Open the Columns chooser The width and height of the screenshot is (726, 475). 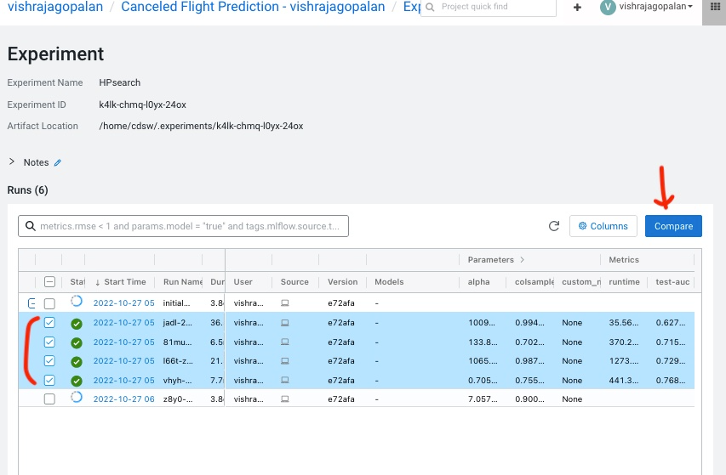603,226
